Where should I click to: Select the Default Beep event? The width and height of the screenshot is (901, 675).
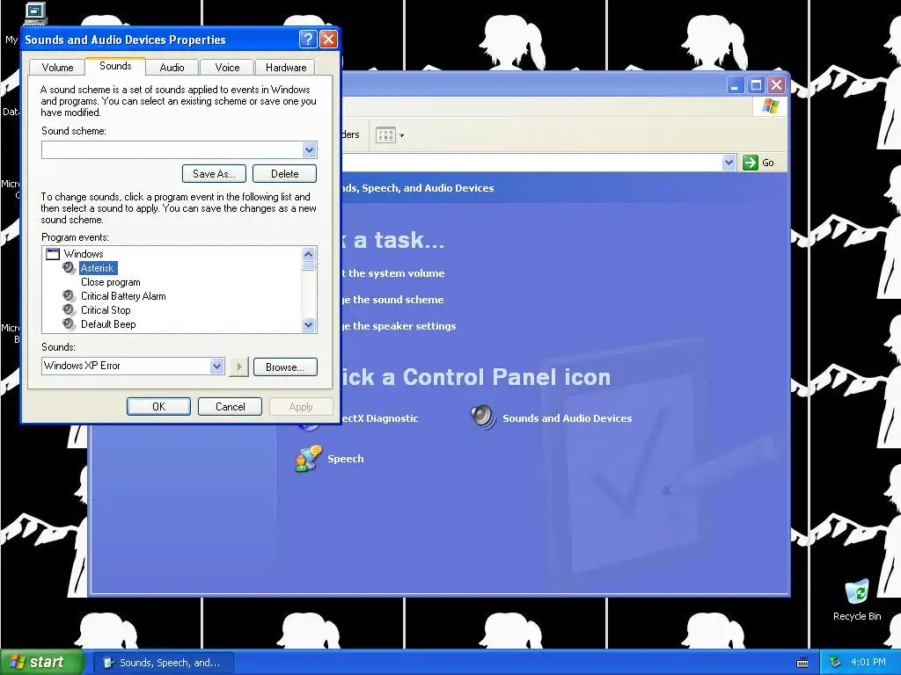pos(108,324)
